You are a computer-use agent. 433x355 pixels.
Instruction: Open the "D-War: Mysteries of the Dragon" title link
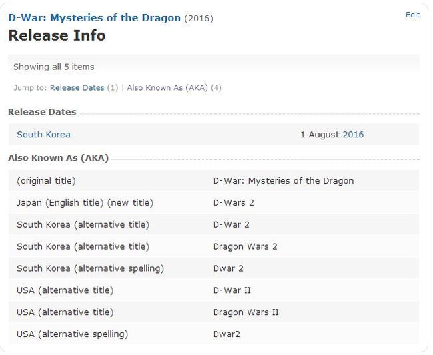click(x=94, y=18)
